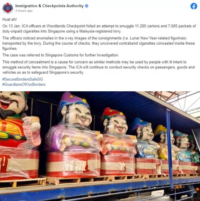Click the Facebook logo icon
This screenshot has width=200, height=201.
click(x=194, y=6)
